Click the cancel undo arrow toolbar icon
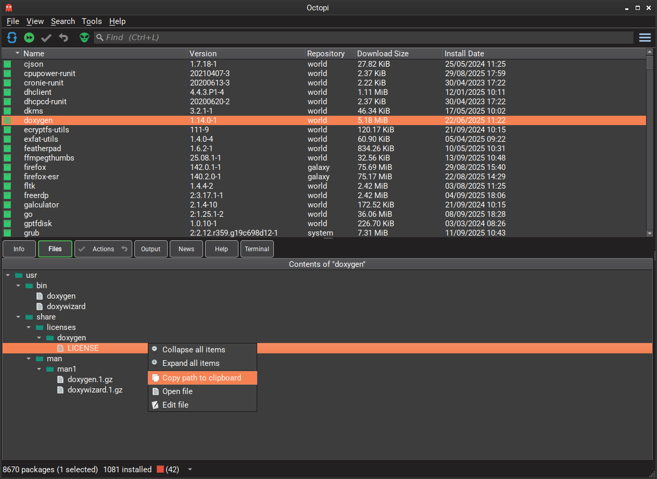 pyautogui.click(x=64, y=38)
